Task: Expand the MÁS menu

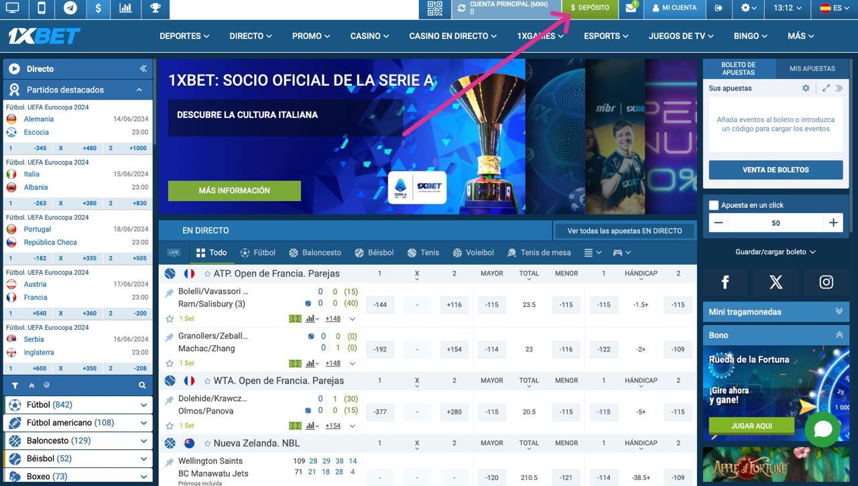Action: tap(800, 36)
